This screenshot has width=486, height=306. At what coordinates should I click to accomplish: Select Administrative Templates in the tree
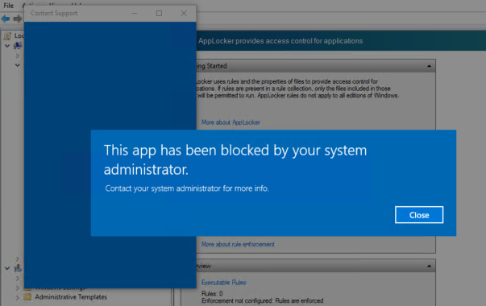pyautogui.click(x=71, y=297)
